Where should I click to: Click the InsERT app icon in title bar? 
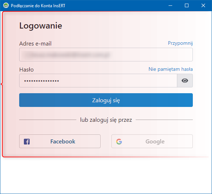pos(6,5)
